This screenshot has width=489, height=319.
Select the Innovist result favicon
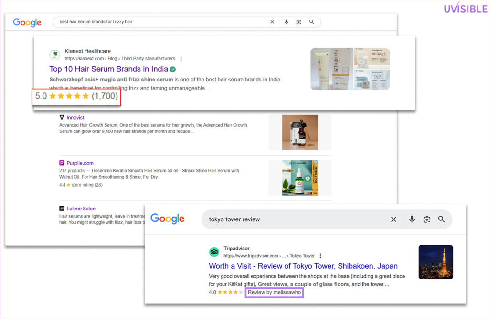tap(62, 117)
